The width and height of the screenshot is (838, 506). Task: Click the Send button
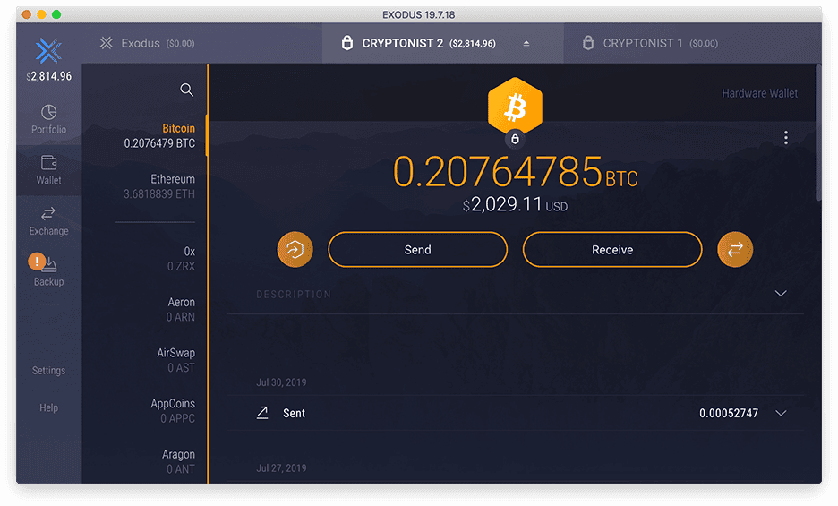pyautogui.click(x=417, y=249)
